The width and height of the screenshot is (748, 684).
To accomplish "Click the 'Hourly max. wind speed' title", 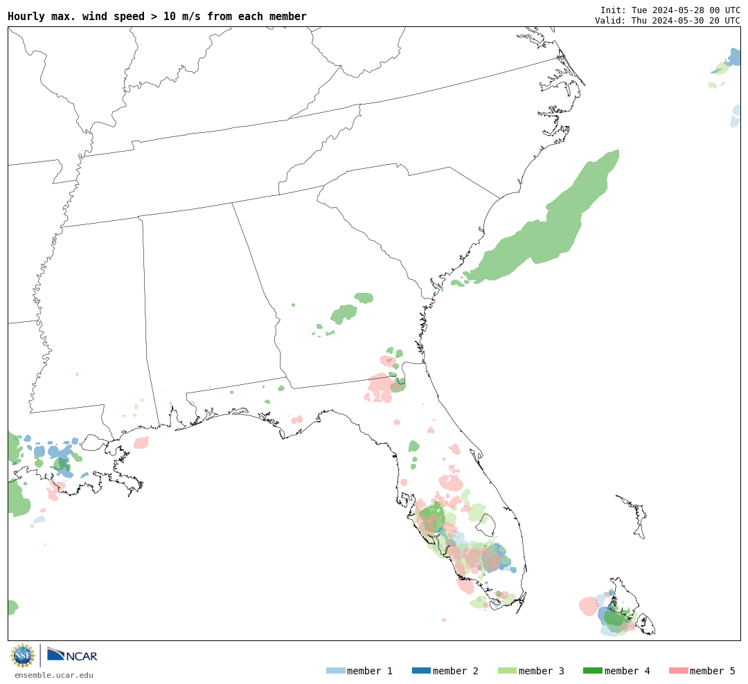I will pyautogui.click(x=157, y=16).
